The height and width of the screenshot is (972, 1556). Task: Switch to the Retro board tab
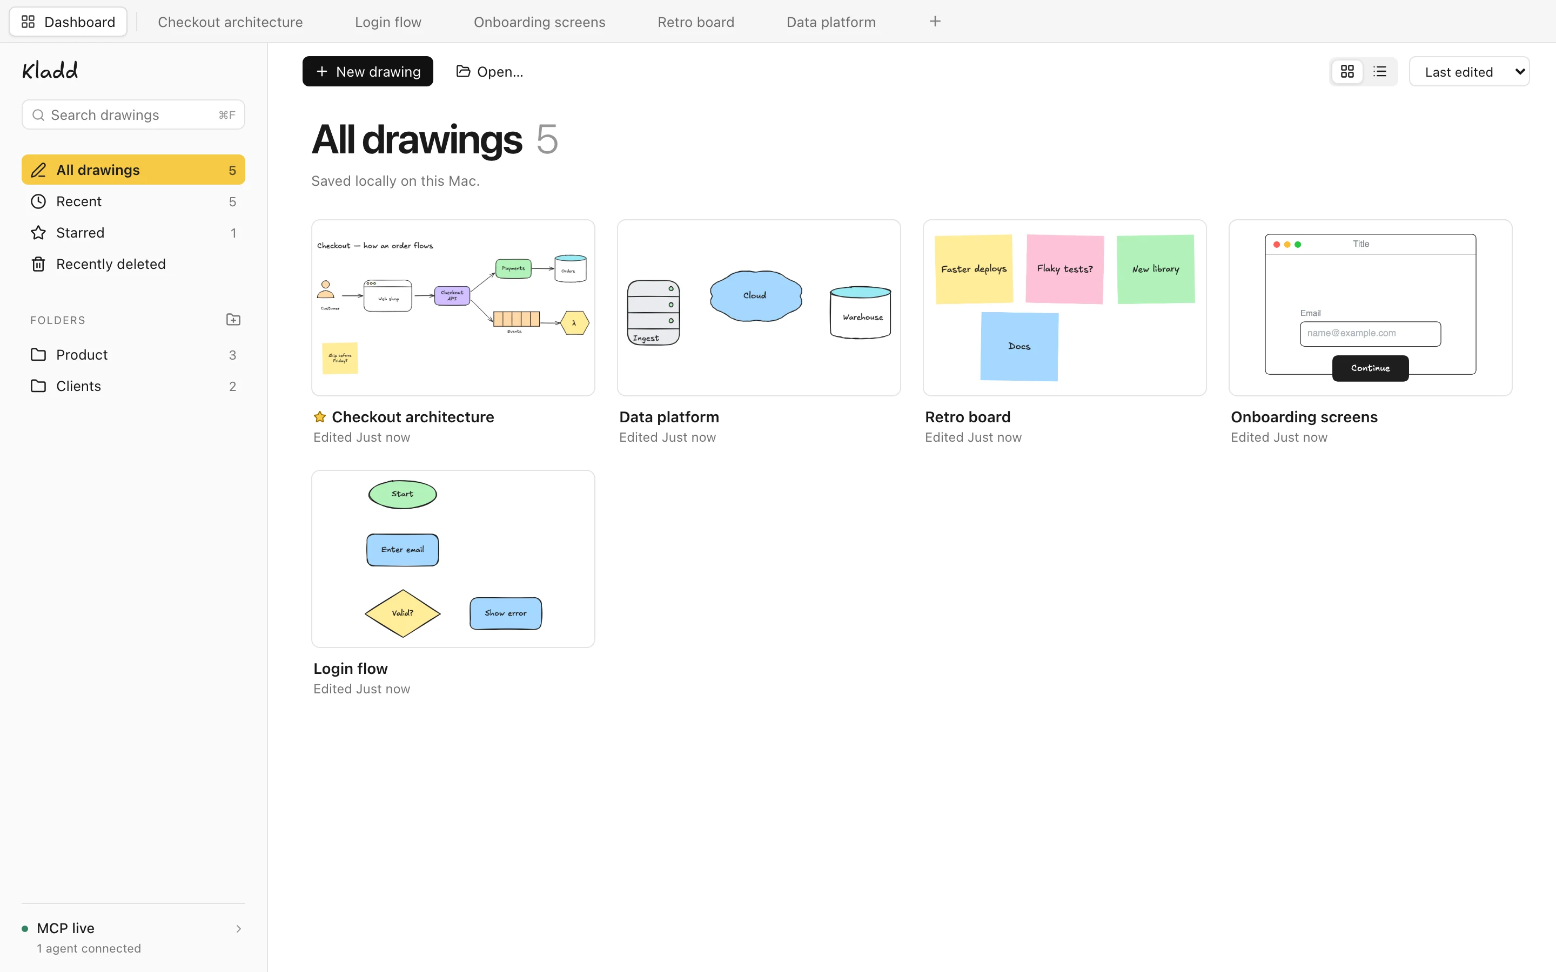click(696, 22)
